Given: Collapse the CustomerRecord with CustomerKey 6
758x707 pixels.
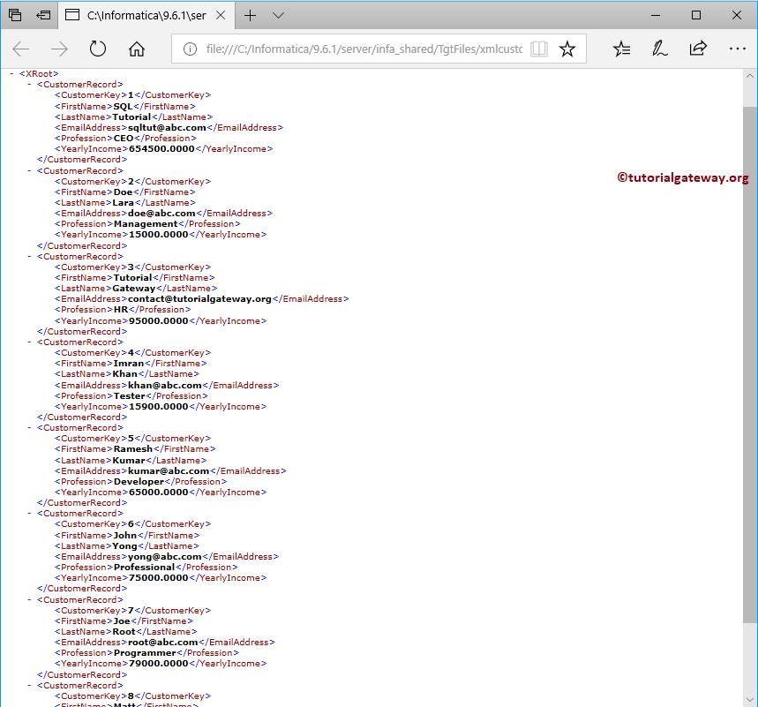Looking at the screenshot, I should click(x=29, y=514).
